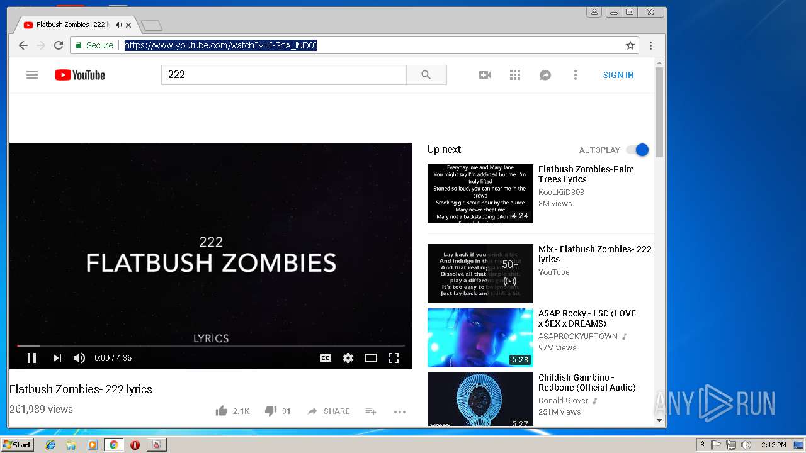Skip to the next video
Viewport: 806px width, 453px height.
(x=57, y=358)
